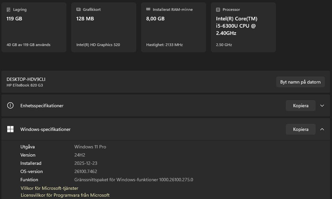This screenshot has width=332, height=199.
Task: Open Villkor för Microsoft-tjänster link
Action: pos(49,188)
